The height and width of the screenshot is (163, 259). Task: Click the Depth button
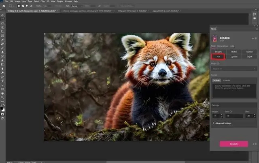click(x=249, y=57)
